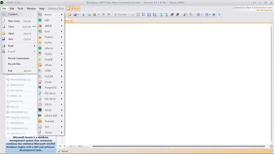Click the red Oracle icon
The width and height of the screenshot is (274, 154).
(40, 82)
